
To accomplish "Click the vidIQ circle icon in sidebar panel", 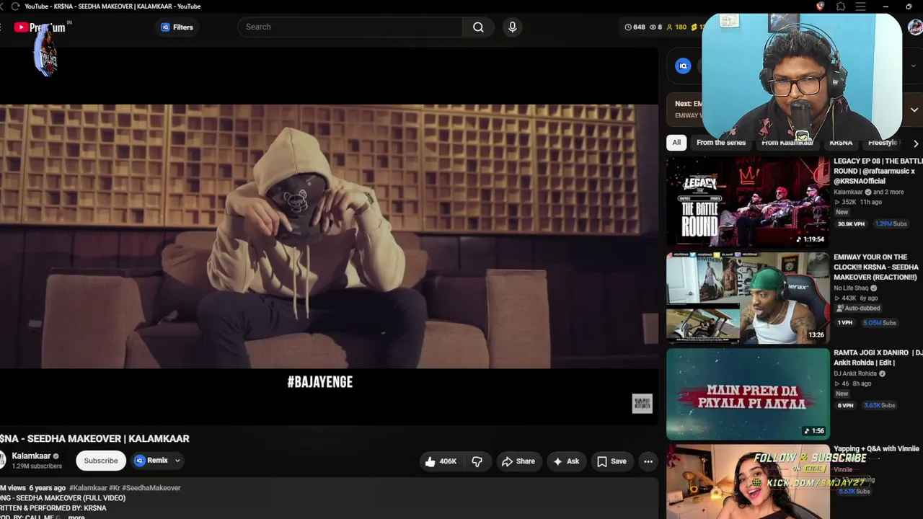I will coord(683,66).
